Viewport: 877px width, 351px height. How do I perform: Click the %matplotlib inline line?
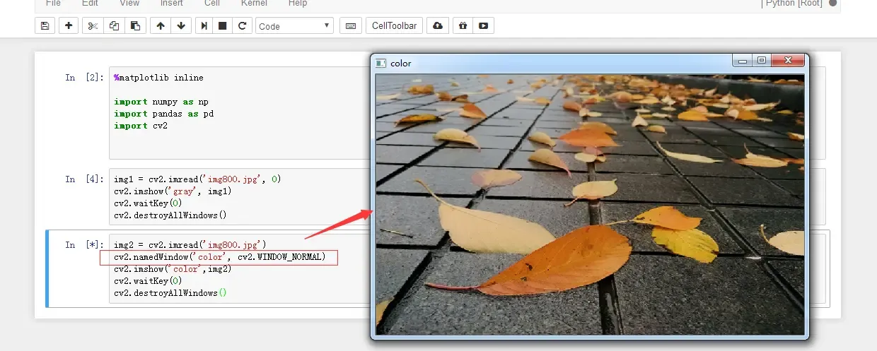coord(158,78)
